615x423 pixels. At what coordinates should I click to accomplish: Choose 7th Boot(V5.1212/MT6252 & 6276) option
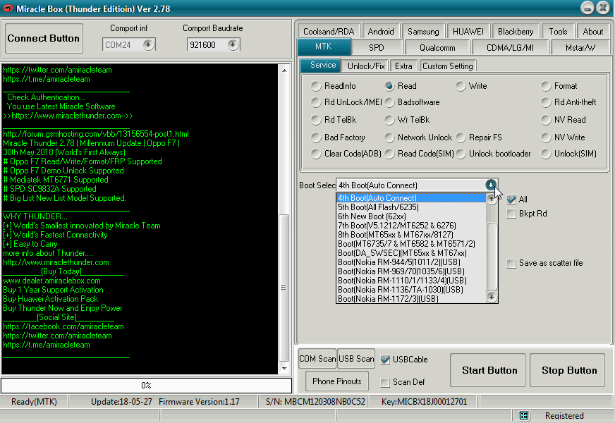tap(411, 226)
